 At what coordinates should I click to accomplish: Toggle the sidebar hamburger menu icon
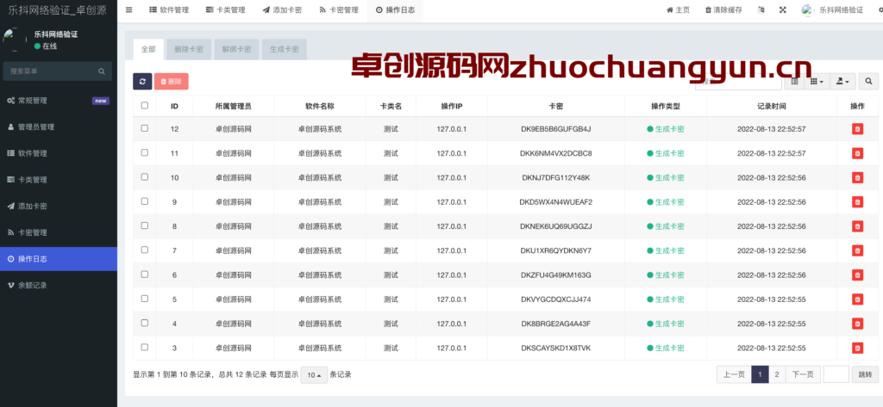(x=129, y=10)
